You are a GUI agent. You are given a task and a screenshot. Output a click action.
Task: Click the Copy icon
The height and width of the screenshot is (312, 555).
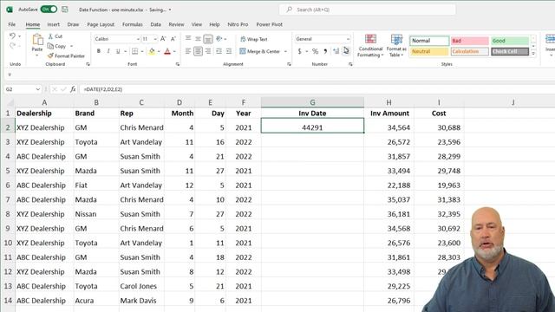[x=50, y=46]
